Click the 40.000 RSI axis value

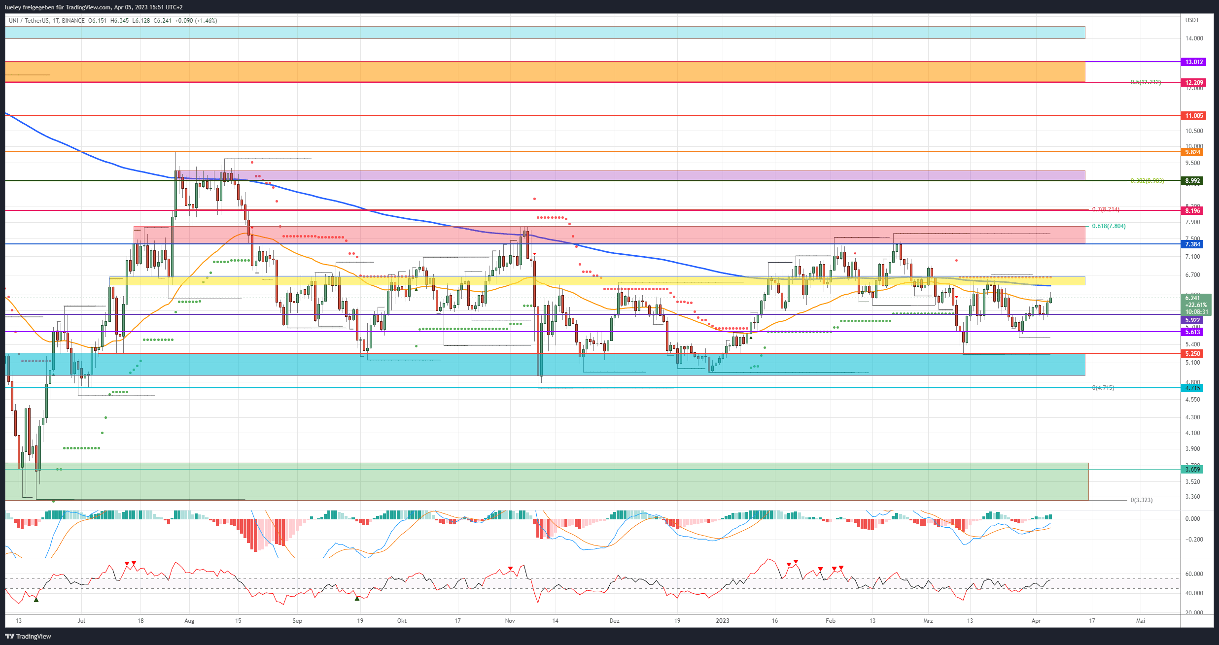[x=1194, y=593]
